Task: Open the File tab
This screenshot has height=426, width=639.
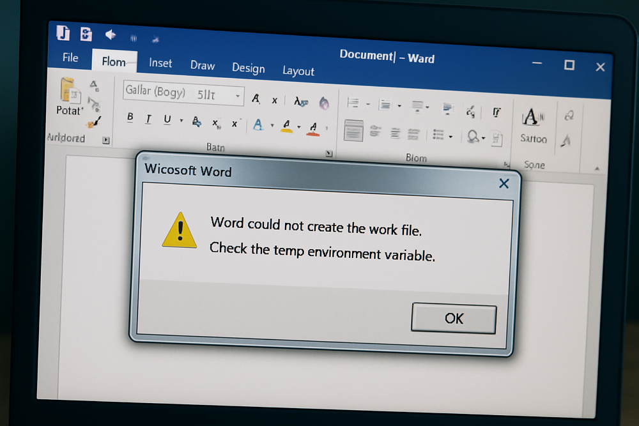Action: coord(70,57)
